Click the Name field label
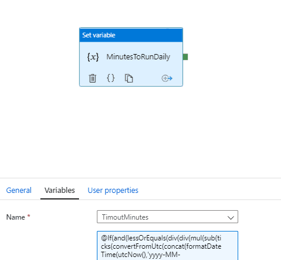Viewport: 281px width, 260px height. pyautogui.click(x=15, y=217)
